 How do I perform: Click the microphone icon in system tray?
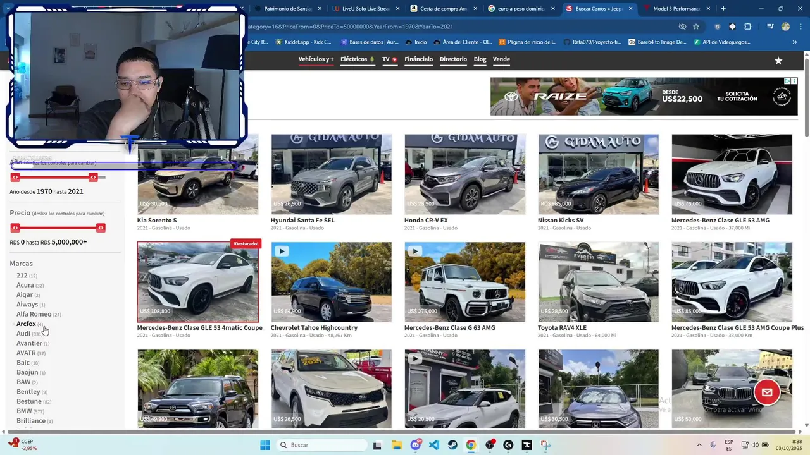[713, 445]
